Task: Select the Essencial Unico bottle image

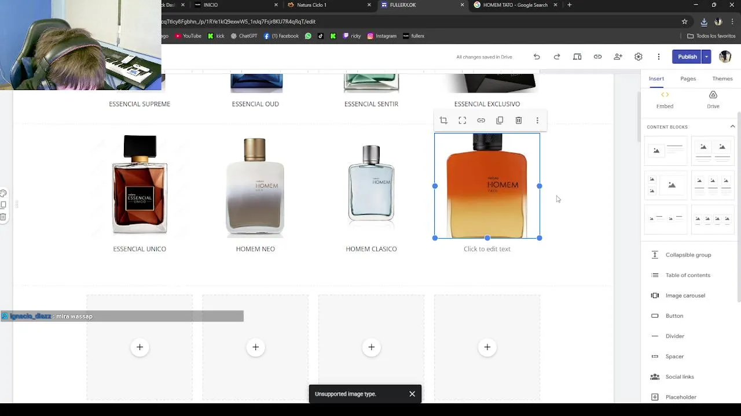Action: pyautogui.click(x=140, y=185)
